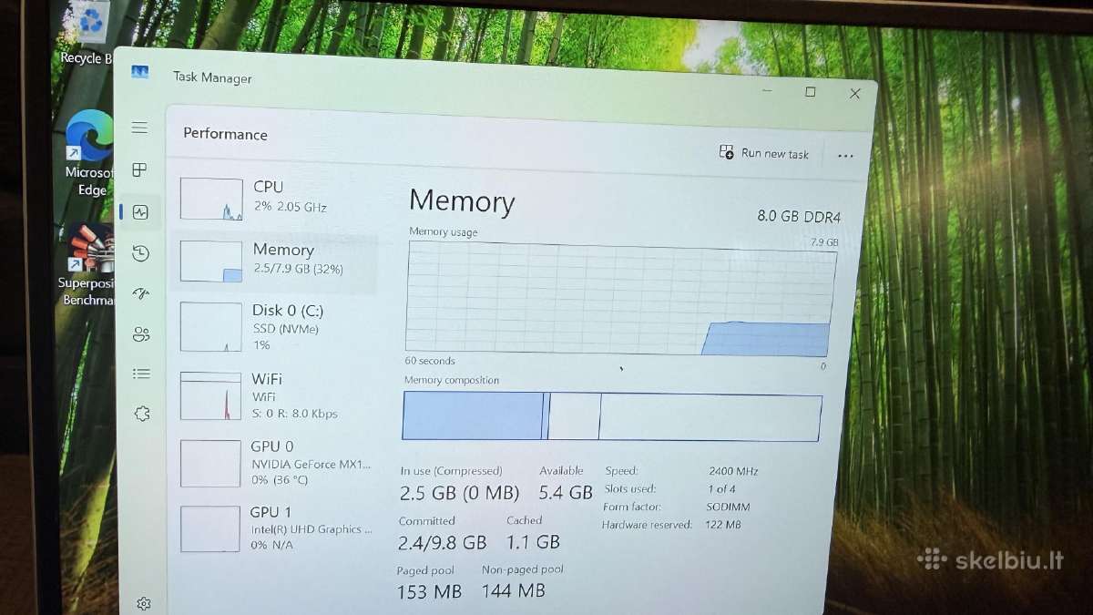Viewport: 1093px width, 615px height.
Task: Select the Performance page icon in sidebar
Action: pyautogui.click(x=140, y=212)
